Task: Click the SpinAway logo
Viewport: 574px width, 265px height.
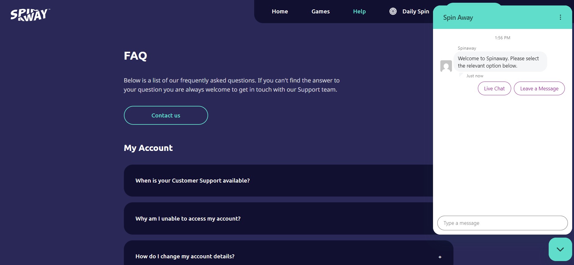Action: tap(30, 15)
